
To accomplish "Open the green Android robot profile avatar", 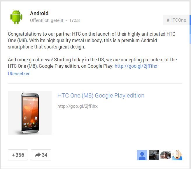I will click(16, 17).
